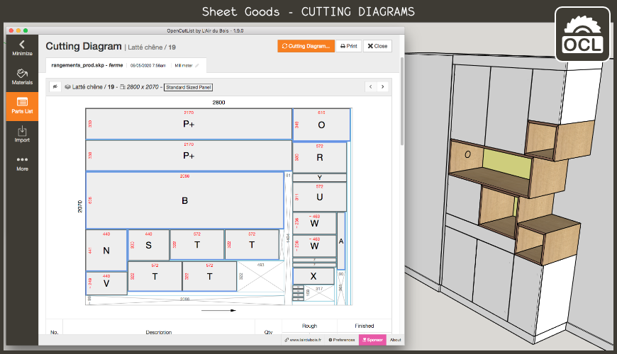
Task: Click the pink Sponsor button
Action: point(372,340)
